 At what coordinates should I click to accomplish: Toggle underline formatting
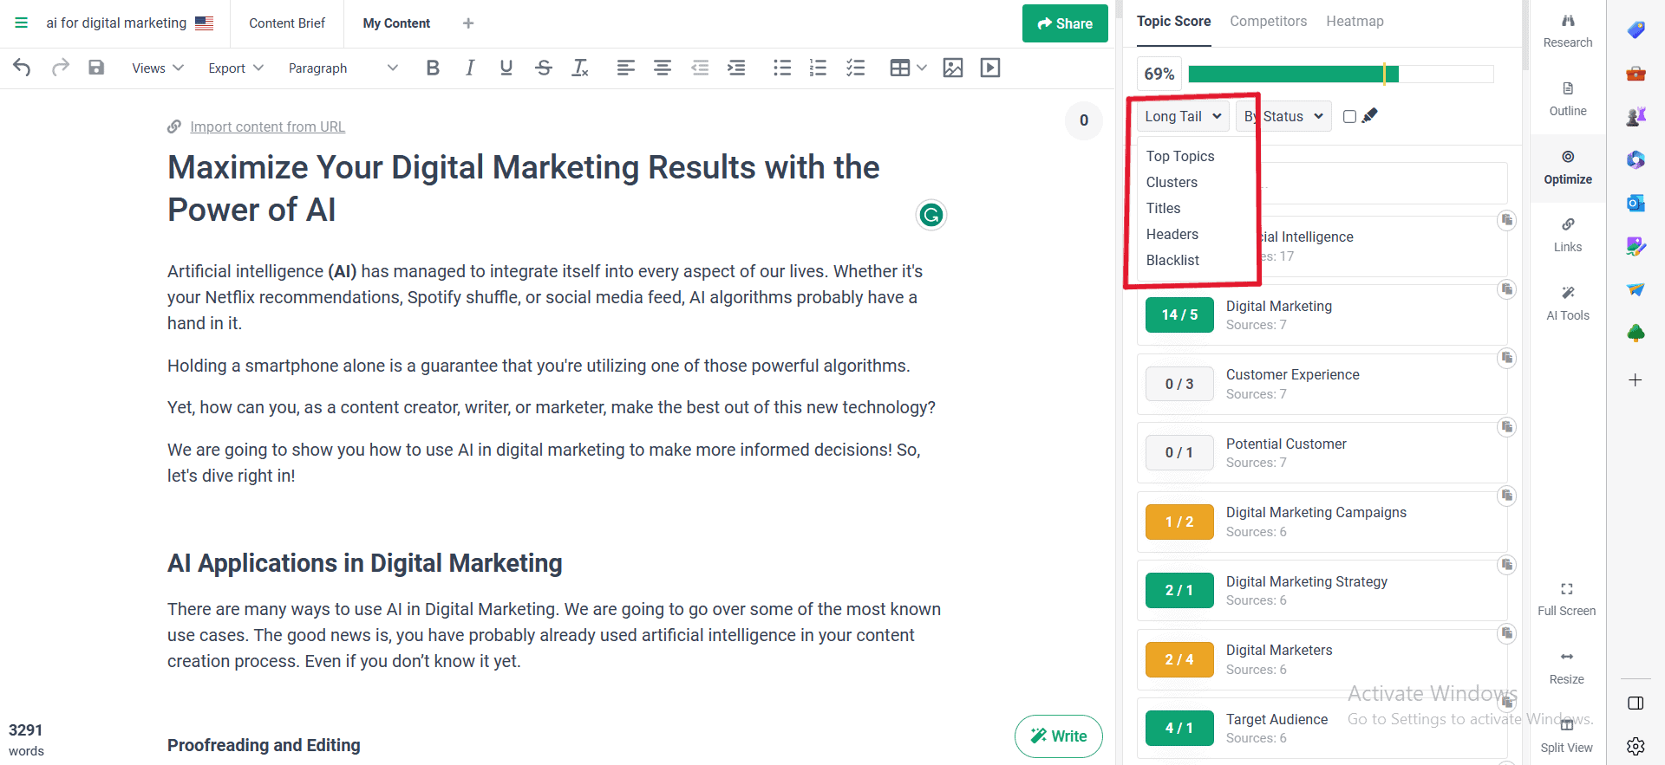click(506, 68)
